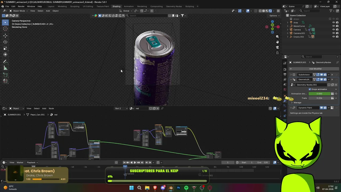Open the Modifiers wrench properties tab
The height and width of the screenshot is (192, 341).
tap(285, 101)
